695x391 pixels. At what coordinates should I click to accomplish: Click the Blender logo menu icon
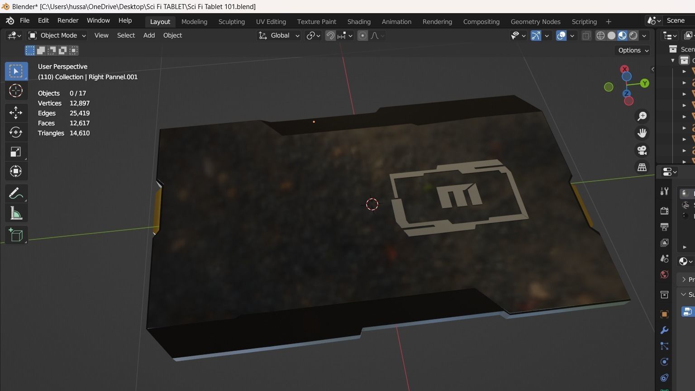(x=10, y=21)
